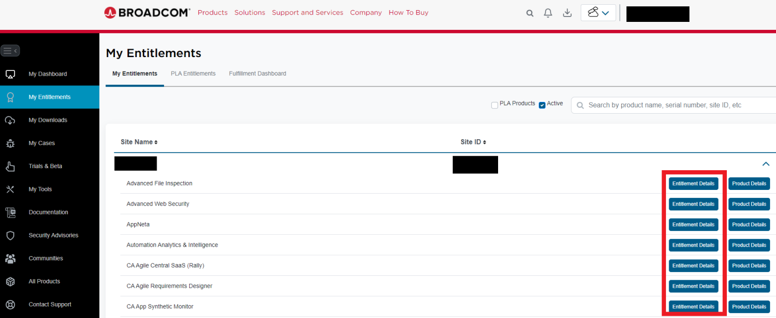Switch to Fulfillment Dashboard tab
Screen dimensions: 776x318
pos(258,74)
